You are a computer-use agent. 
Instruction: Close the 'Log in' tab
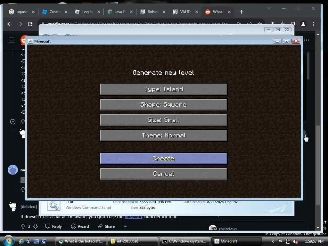[x=99, y=12]
